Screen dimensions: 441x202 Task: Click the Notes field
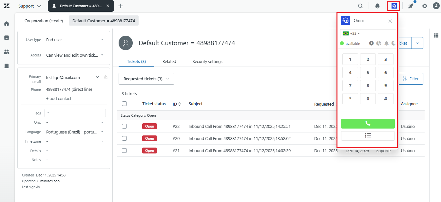pos(75,159)
